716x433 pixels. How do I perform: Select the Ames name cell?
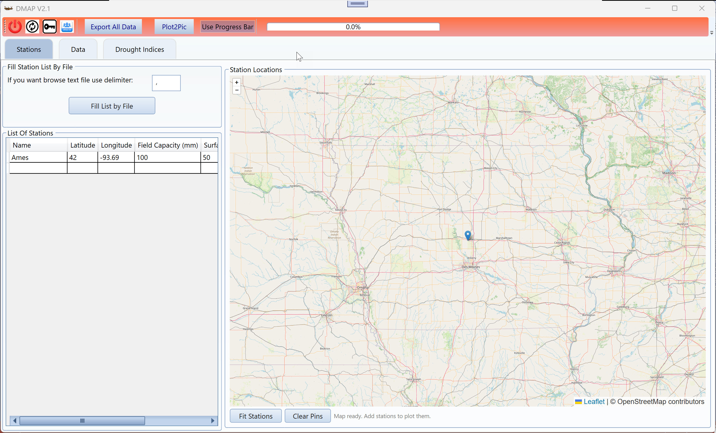[x=38, y=158]
